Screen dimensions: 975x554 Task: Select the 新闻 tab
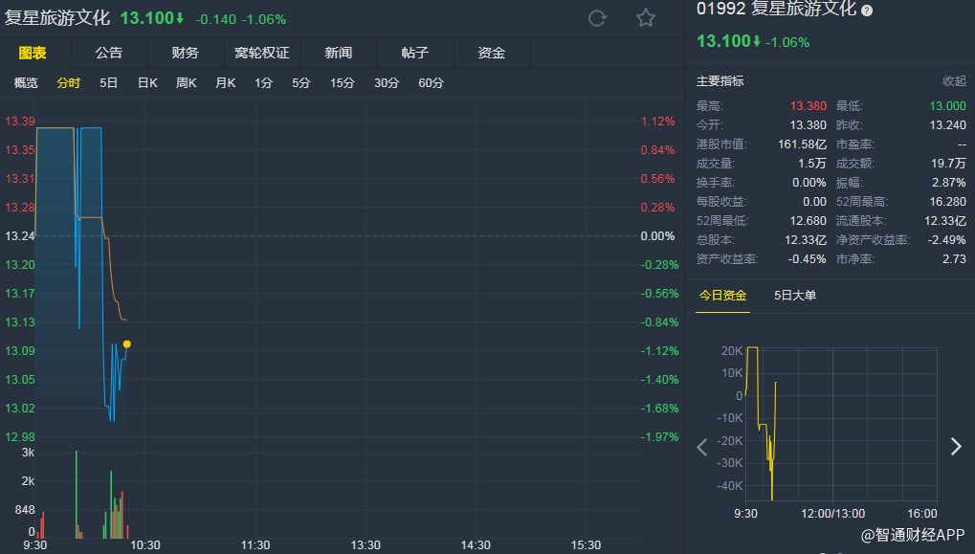pos(338,53)
